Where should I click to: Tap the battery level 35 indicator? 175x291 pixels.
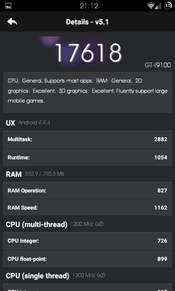tap(168, 5)
